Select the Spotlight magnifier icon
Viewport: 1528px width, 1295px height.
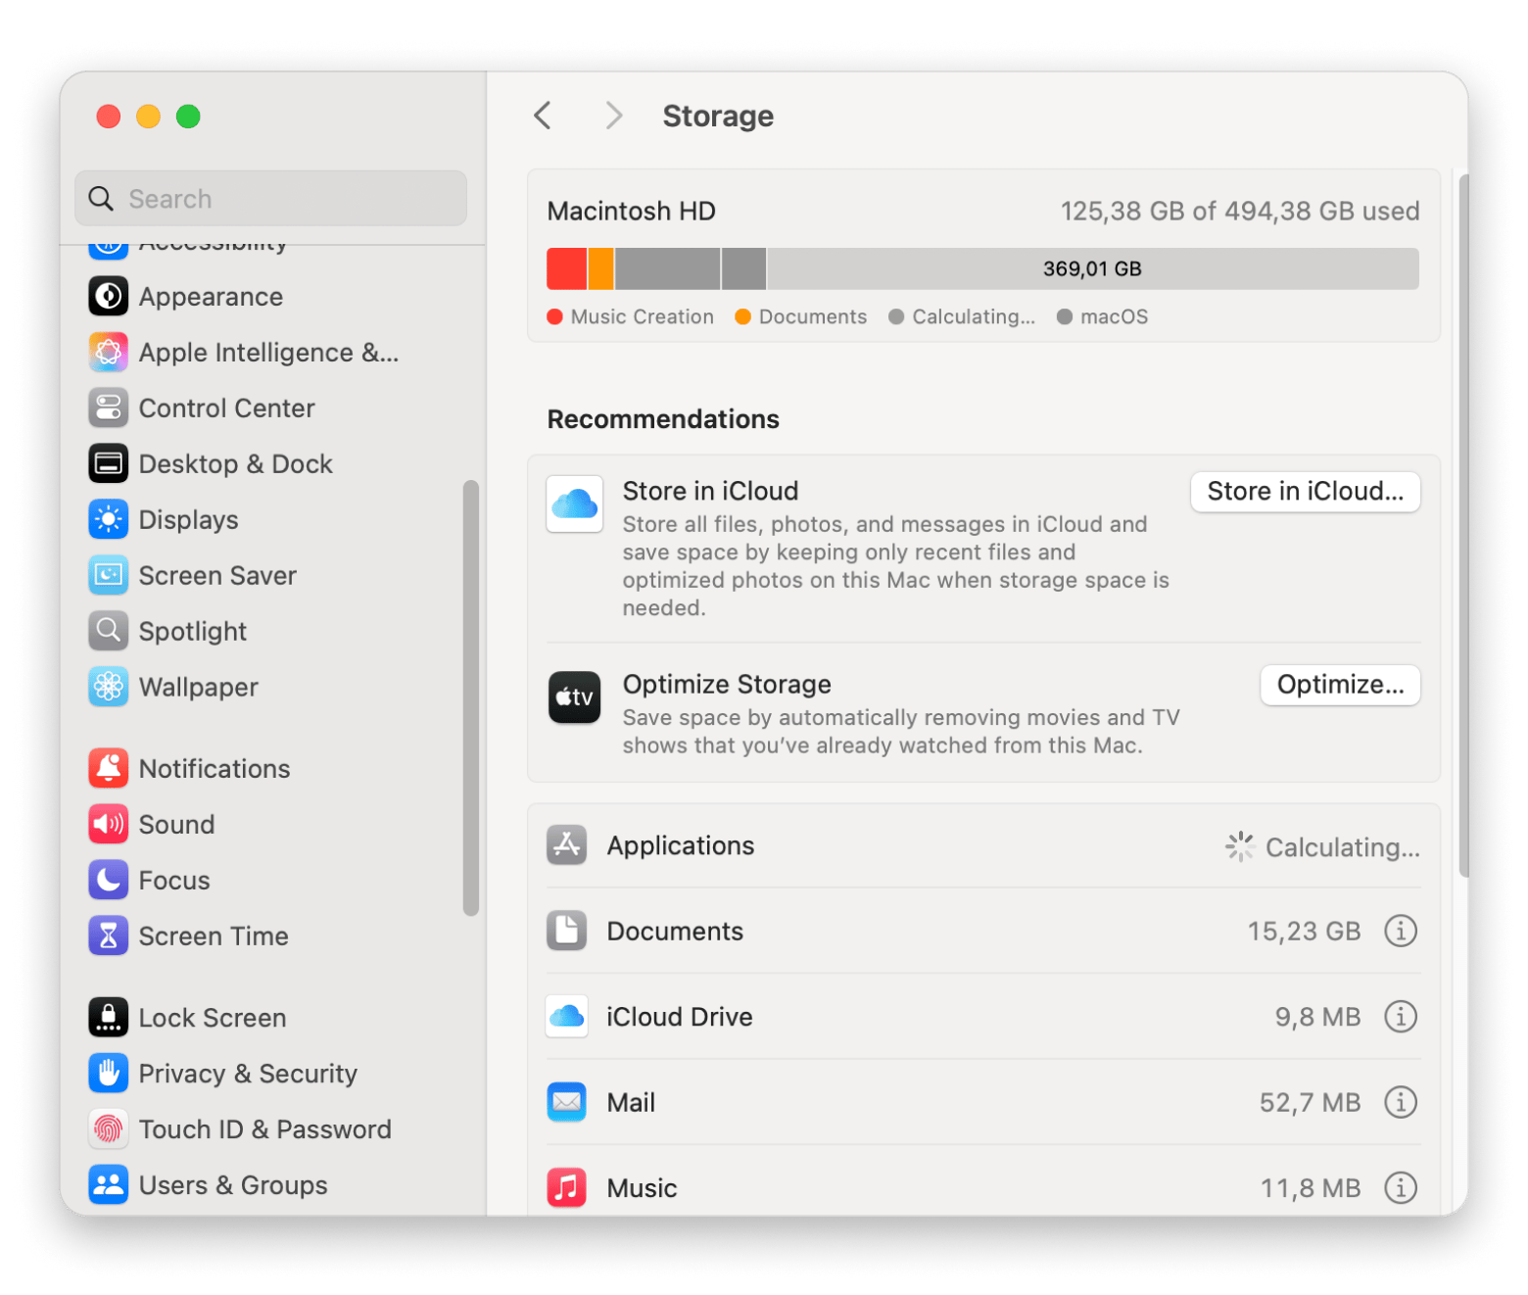tap(109, 631)
